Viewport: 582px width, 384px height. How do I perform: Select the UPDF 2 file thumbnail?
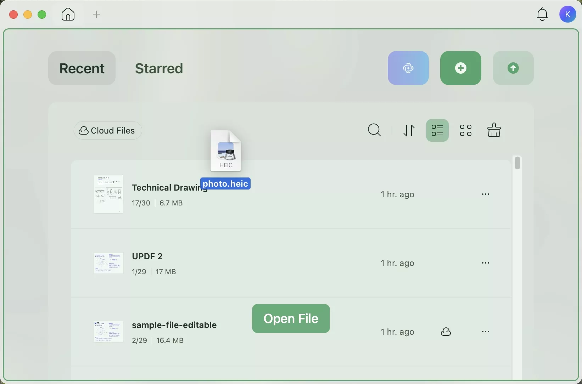108,263
